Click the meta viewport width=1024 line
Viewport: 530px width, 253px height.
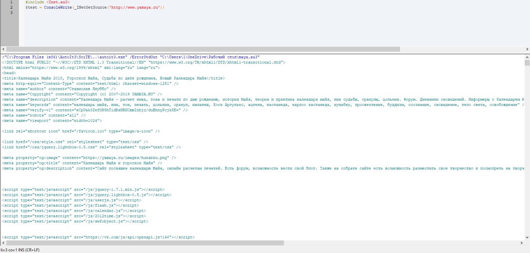click(x=51, y=120)
